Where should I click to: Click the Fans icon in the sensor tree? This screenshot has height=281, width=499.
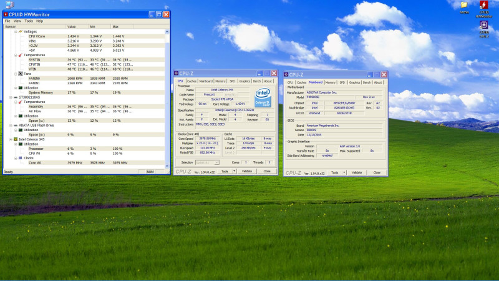coord(21,74)
